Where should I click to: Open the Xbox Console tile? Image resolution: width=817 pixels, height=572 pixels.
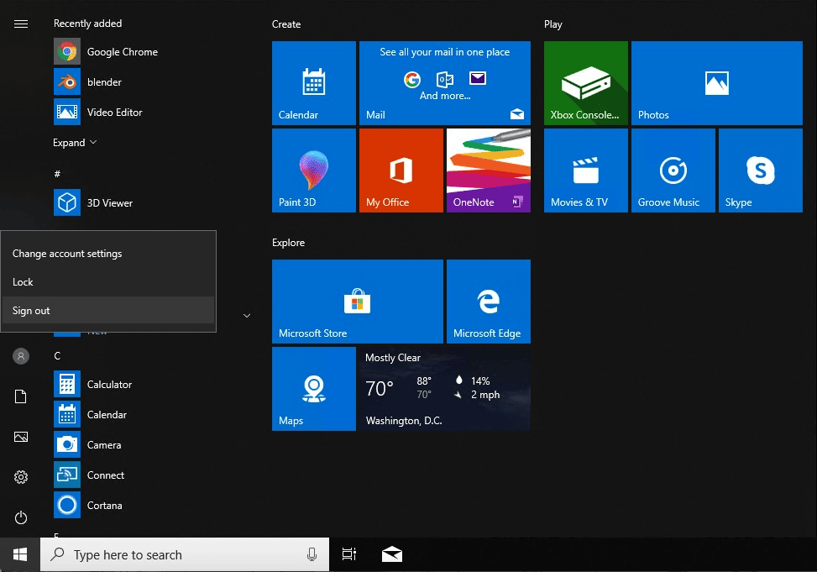click(x=586, y=83)
